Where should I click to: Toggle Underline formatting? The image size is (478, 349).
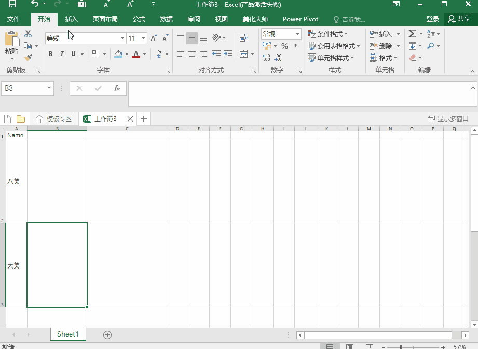73,54
